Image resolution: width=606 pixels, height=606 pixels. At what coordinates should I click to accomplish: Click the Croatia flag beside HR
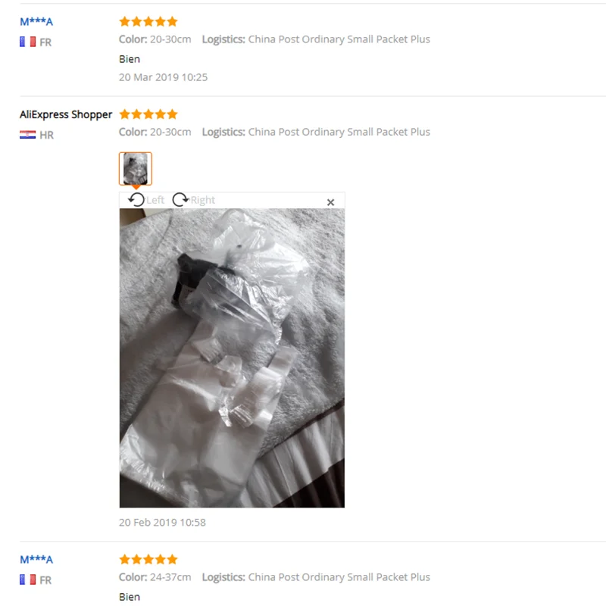tap(27, 135)
